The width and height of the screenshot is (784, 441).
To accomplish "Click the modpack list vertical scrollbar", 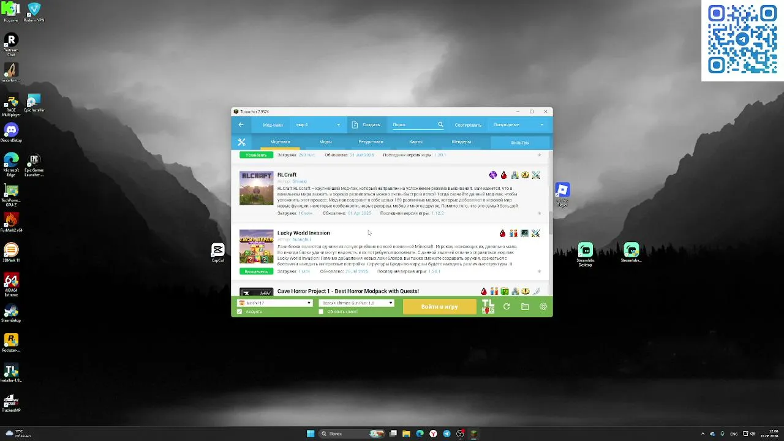I will click(x=550, y=223).
